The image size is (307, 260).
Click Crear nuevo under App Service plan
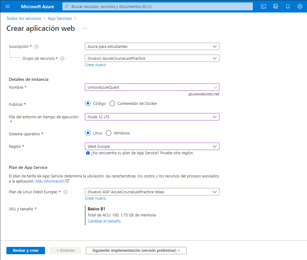click(x=95, y=198)
